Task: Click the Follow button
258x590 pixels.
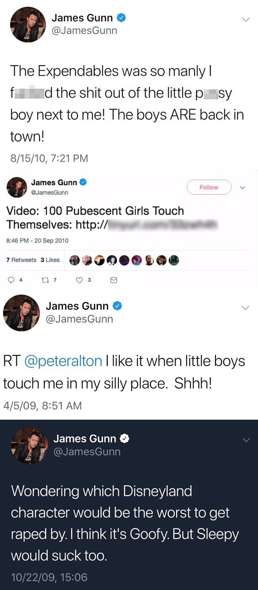Action: click(x=209, y=187)
